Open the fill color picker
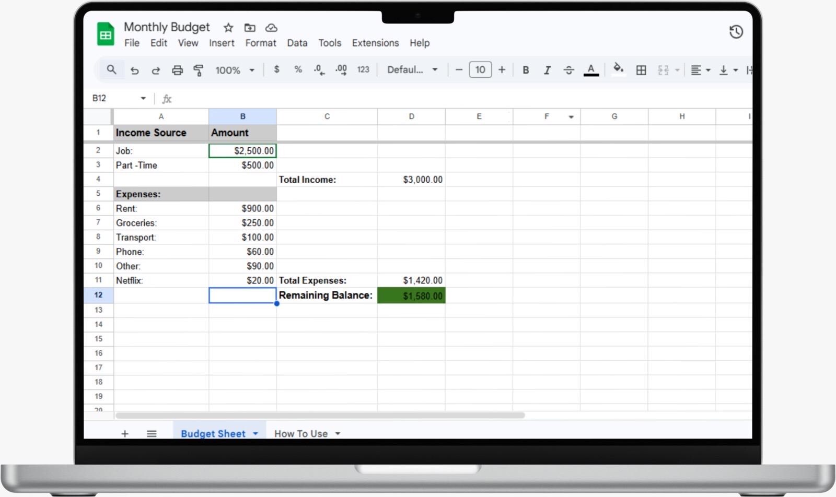 (618, 69)
